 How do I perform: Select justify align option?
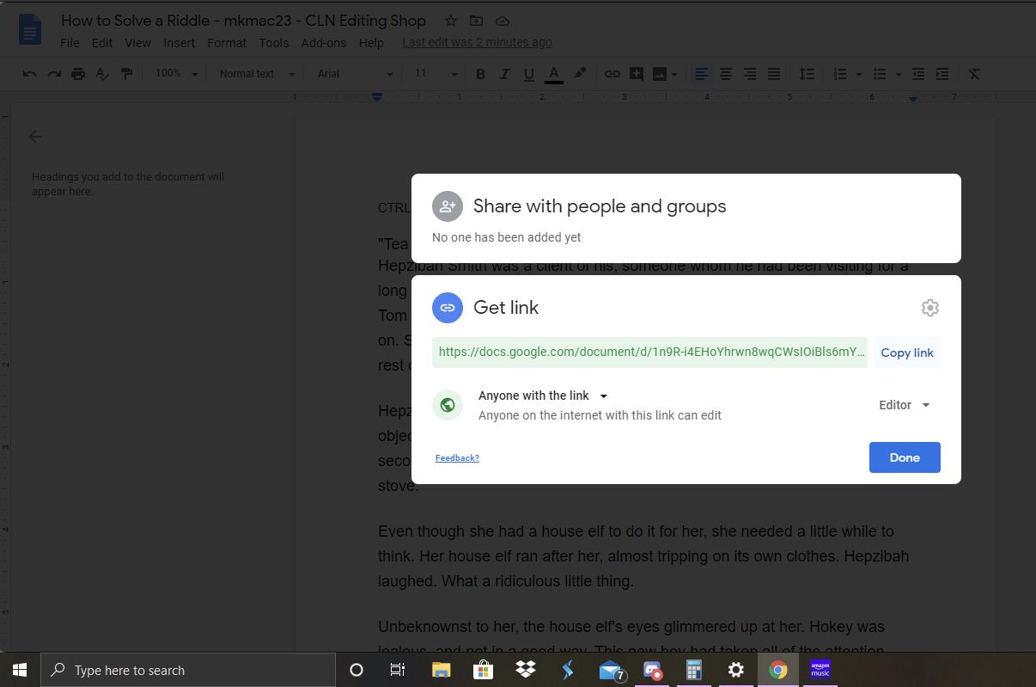pos(774,74)
